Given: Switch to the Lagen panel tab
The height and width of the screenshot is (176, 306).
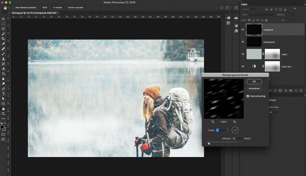Looking at the screenshot, I should [x=244, y=4].
